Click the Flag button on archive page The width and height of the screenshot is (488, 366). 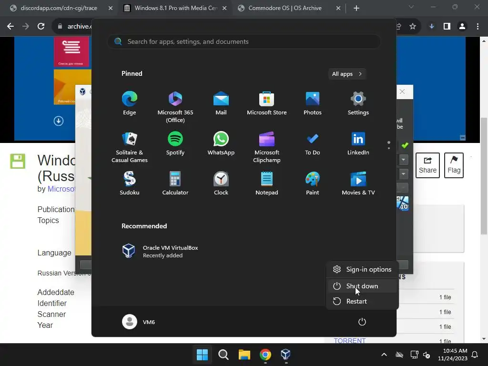(x=454, y=165)
